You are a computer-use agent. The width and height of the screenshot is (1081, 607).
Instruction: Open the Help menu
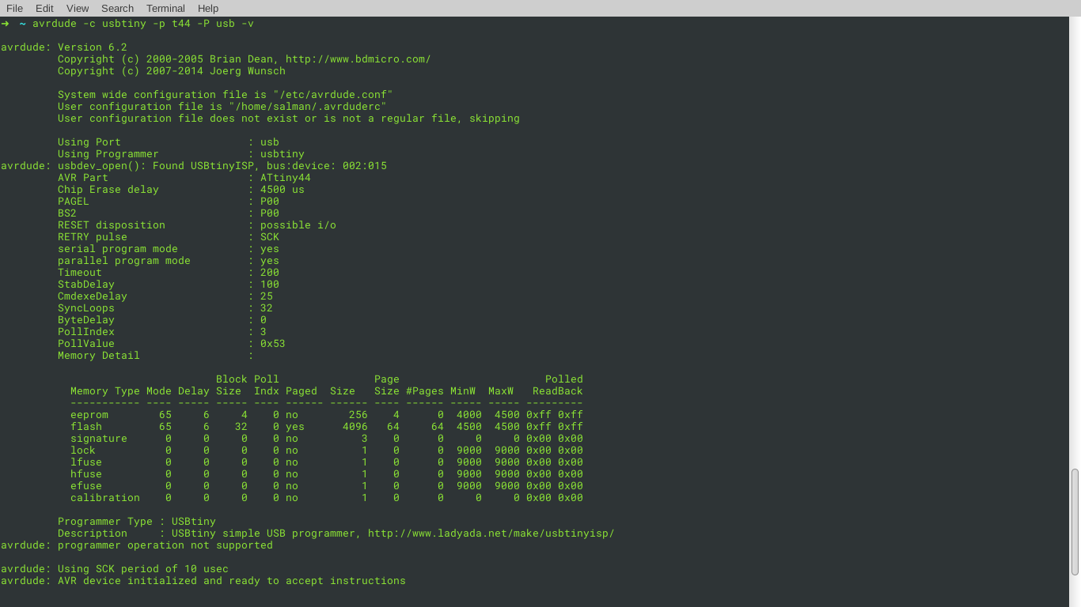[208, 8]
